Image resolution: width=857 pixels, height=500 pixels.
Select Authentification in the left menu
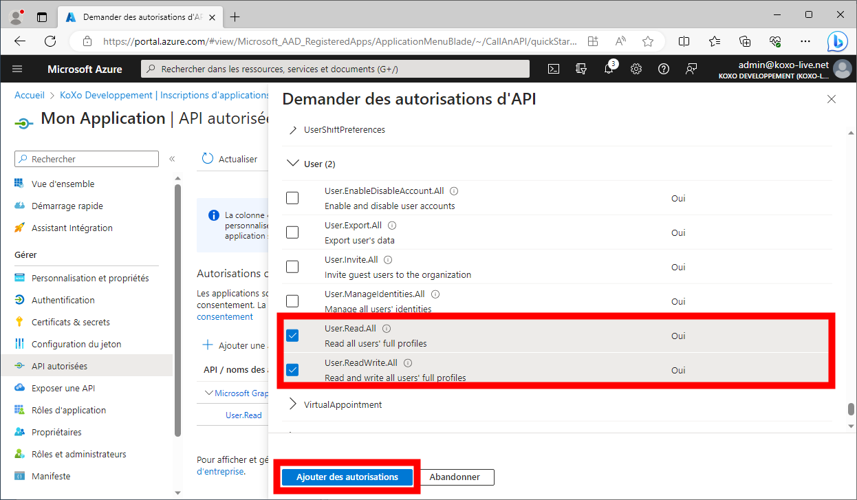click(x=63, y=300)
